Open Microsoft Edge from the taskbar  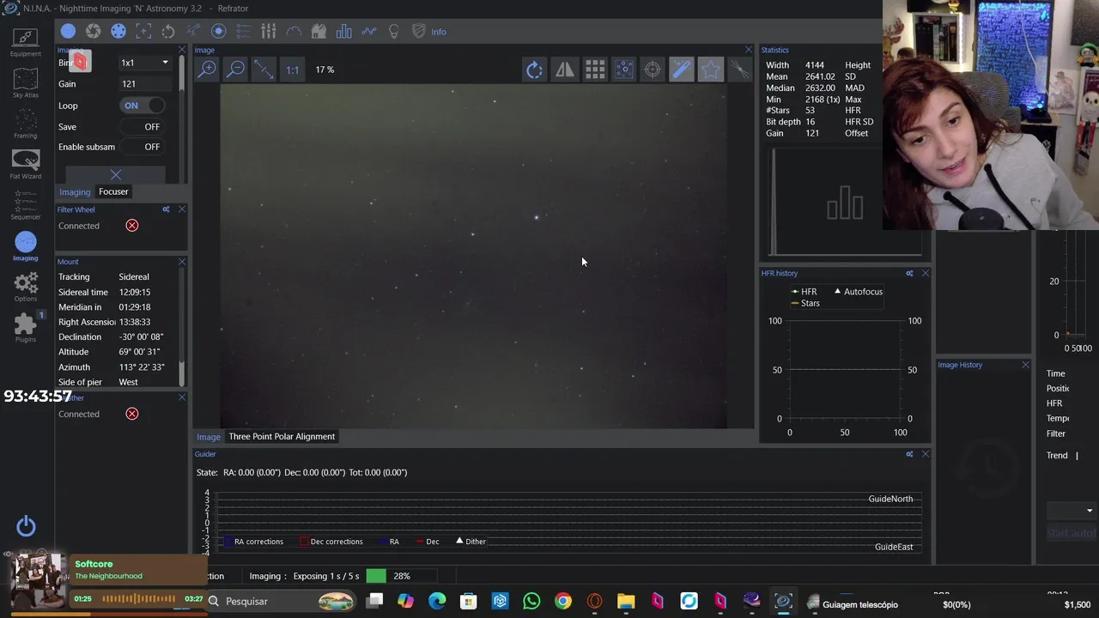tap(437, 602)
